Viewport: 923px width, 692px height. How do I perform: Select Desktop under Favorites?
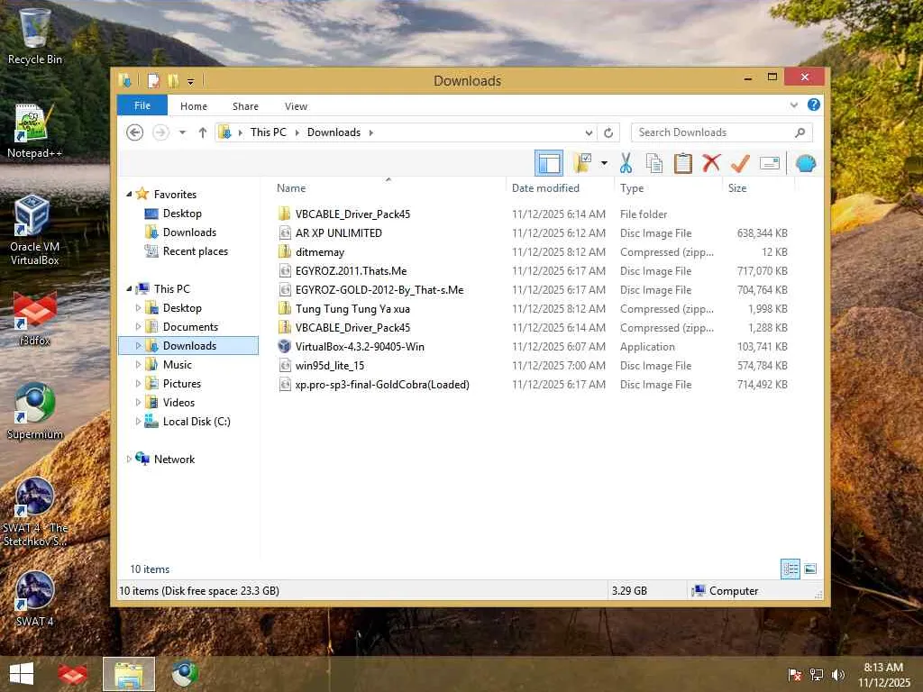182,214
